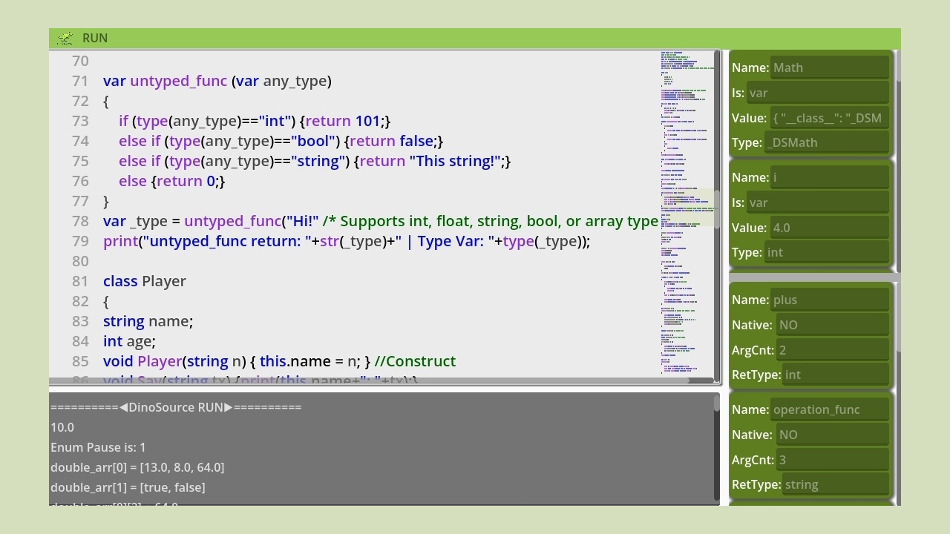Click the untyped_func print statement line
The width and height of the screenshot is (950, 534).
[347, 241]
